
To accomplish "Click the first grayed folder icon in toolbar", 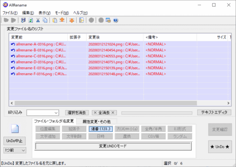I will point(6,20).
